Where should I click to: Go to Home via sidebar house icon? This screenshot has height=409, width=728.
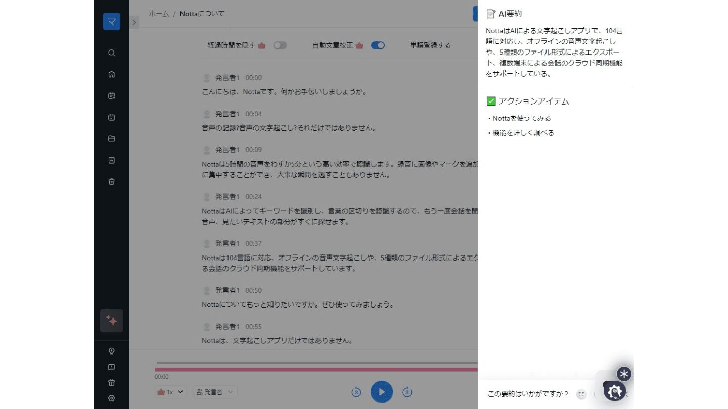click(112, 74)
